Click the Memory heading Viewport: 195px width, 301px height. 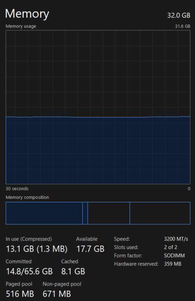tap(27, 14)
